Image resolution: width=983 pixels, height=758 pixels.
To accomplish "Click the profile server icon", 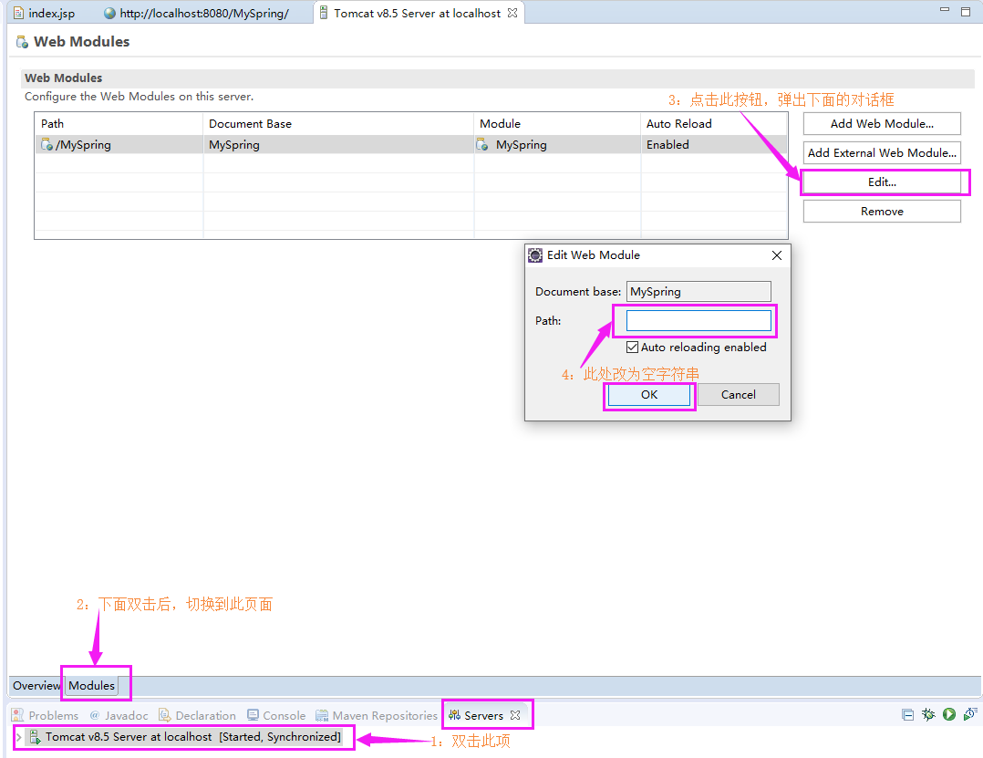I will click(x=970, y=714).
